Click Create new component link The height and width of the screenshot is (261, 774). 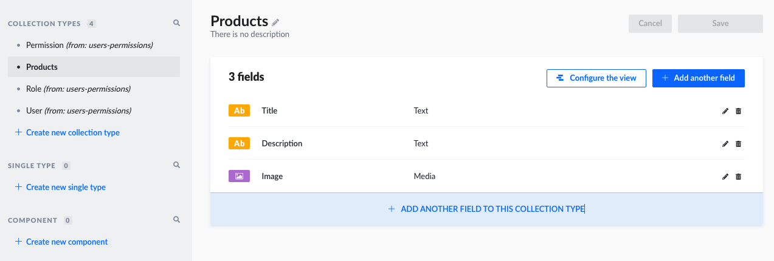pyautogui.click(x=66, y=242)
